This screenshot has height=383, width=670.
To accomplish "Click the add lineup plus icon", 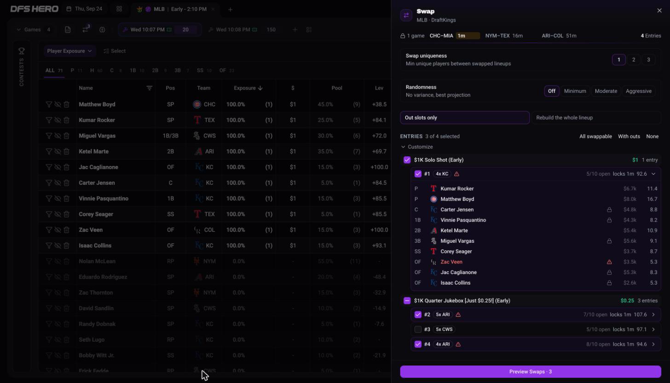I will (295, 29).
